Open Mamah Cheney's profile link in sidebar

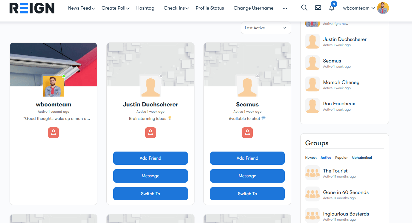coord(341,83)
